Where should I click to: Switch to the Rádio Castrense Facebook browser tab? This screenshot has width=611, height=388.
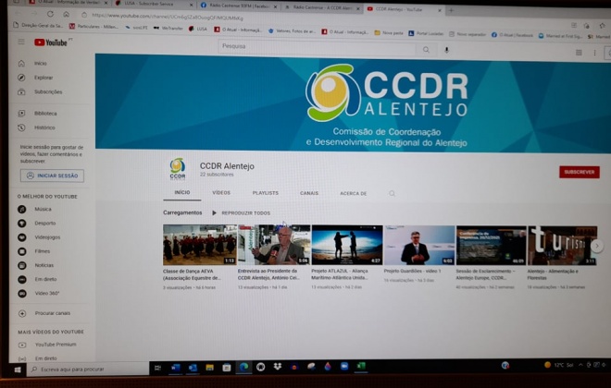[x=239, y=6]
